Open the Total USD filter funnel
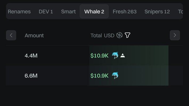This screenshot has width=189, height=106. 128,35
